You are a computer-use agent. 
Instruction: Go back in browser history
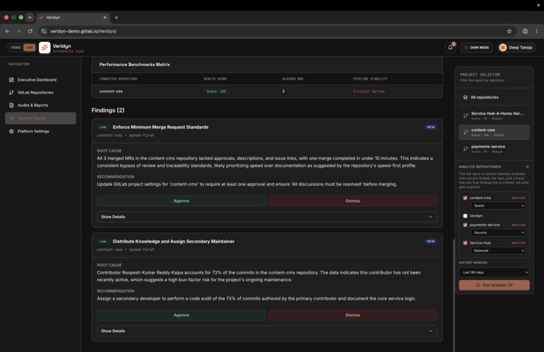click(x=7, y=31)
